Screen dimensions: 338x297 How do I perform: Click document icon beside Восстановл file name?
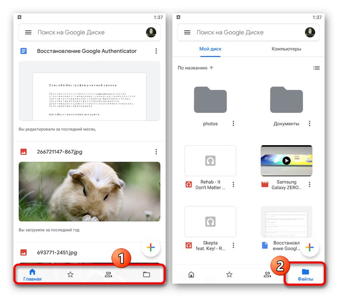[x=265, y=245]
